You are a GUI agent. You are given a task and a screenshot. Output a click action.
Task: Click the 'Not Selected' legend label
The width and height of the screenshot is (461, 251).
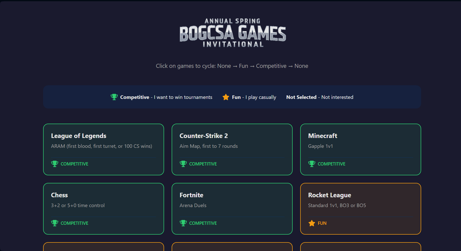click(x=301, y=97)
